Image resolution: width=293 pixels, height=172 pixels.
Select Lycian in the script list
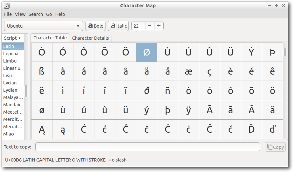(x=13, y=83)
